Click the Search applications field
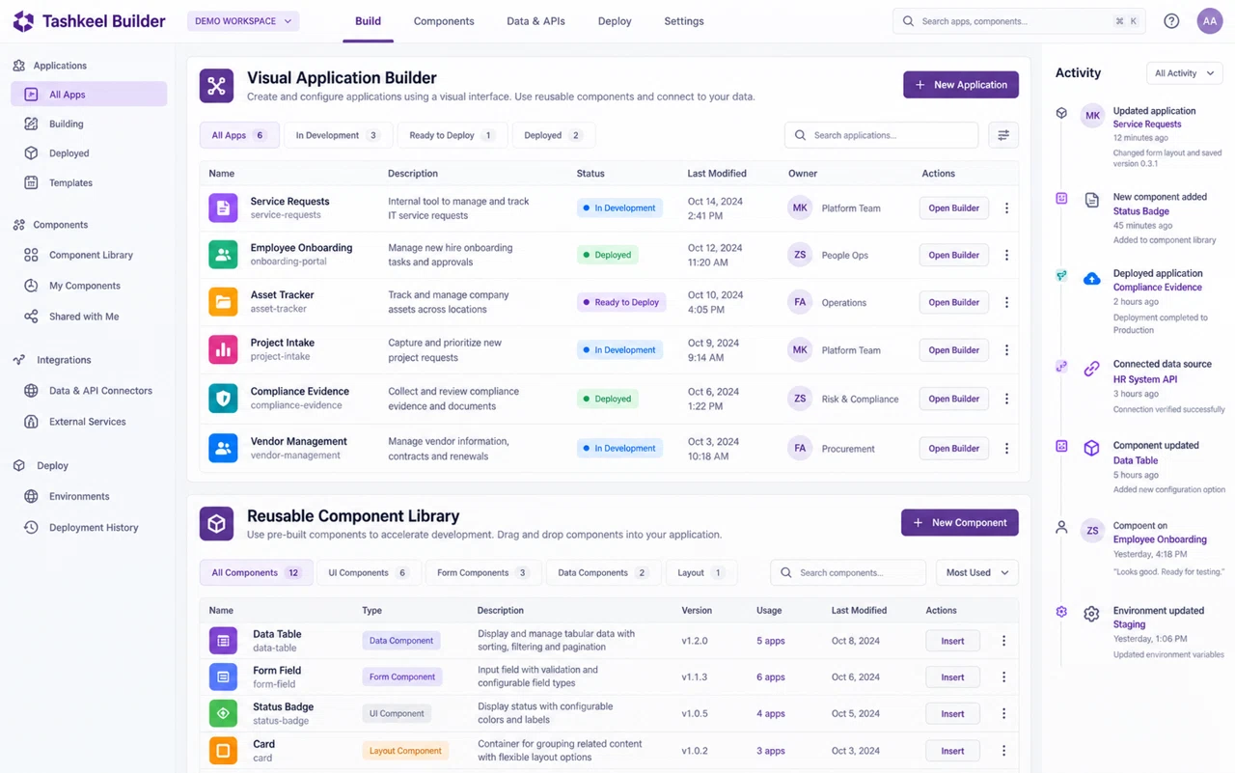This screenshot has width=1235, height=773. pos(882,135)
